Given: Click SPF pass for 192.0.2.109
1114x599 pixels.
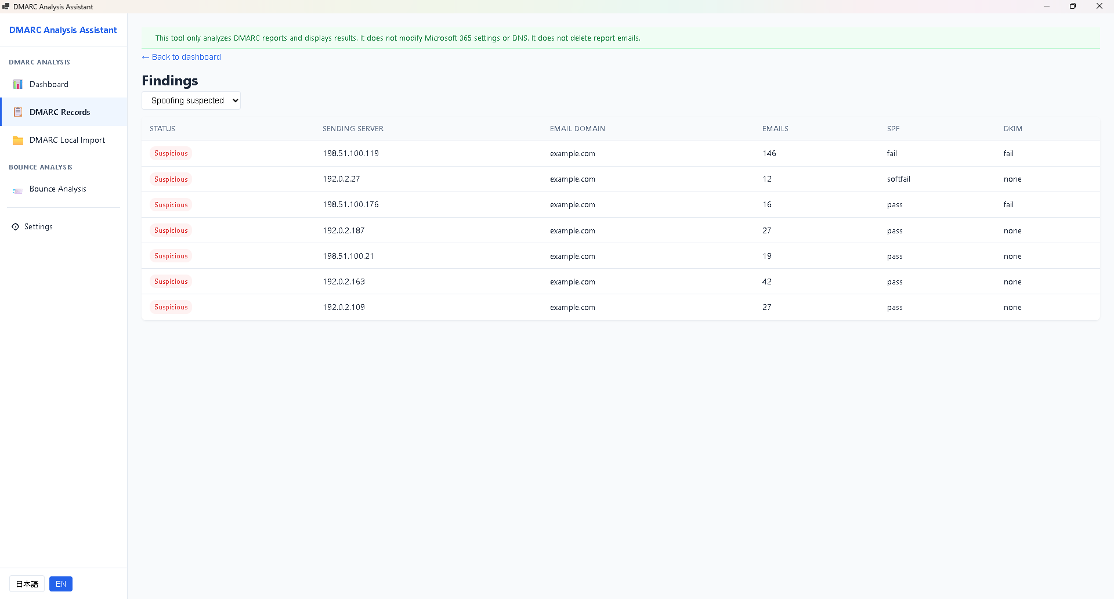Looking at the screenshot, I should point(895,307).
